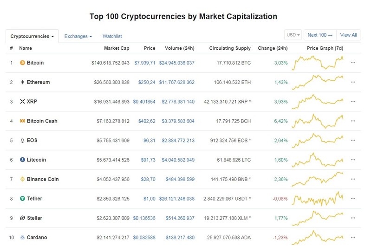Click the View All button

click(x=349, y=35)
